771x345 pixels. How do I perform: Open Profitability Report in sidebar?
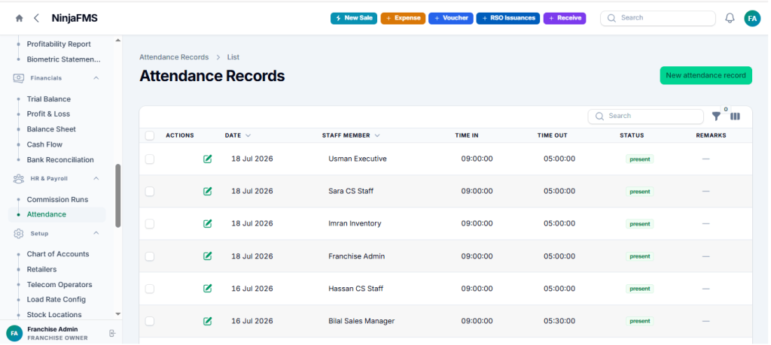coord(59,44)
